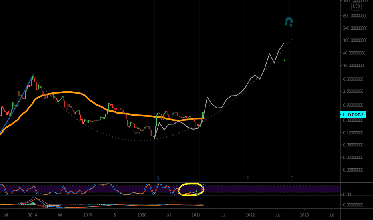
Task: Click the 2.50000000 price axis label
Action: pos(353,91)
